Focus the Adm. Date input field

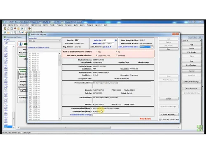108,44
